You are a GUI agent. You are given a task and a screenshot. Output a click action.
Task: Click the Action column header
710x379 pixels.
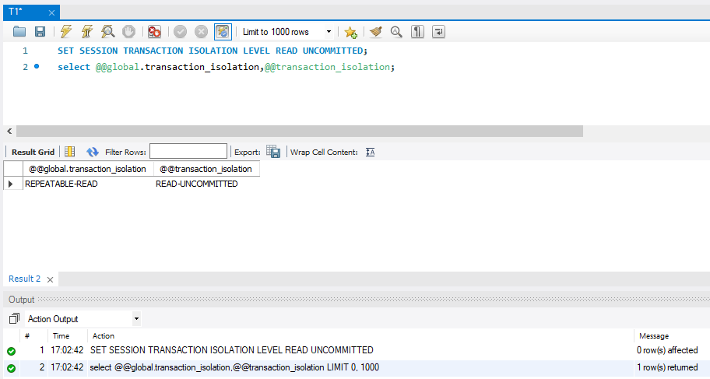[x=104, y=336]
